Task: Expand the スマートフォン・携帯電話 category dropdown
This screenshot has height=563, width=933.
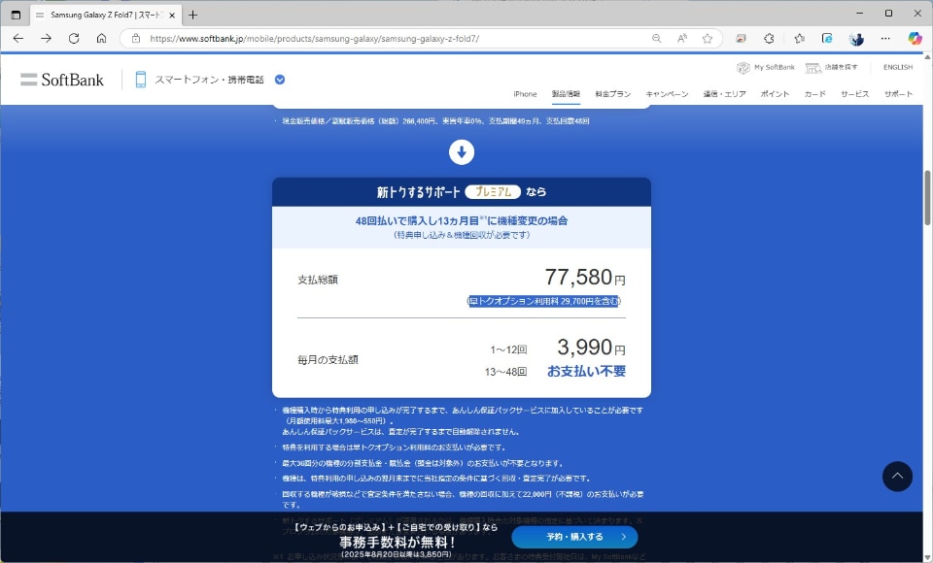Action: click(280, 80)
